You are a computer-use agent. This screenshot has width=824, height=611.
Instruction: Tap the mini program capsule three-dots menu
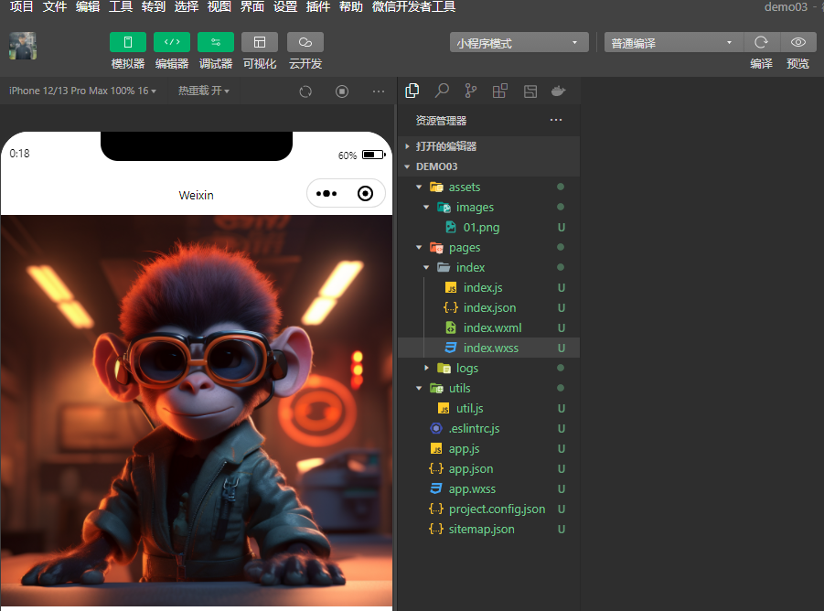pos(326,194)
